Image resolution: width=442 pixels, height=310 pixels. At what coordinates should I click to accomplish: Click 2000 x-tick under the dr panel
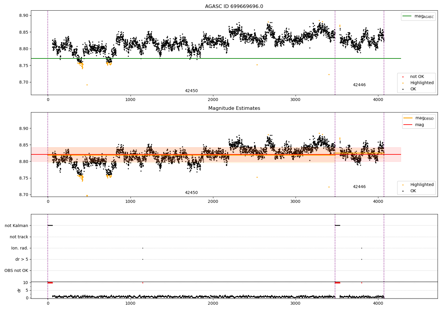click(213, 303)
